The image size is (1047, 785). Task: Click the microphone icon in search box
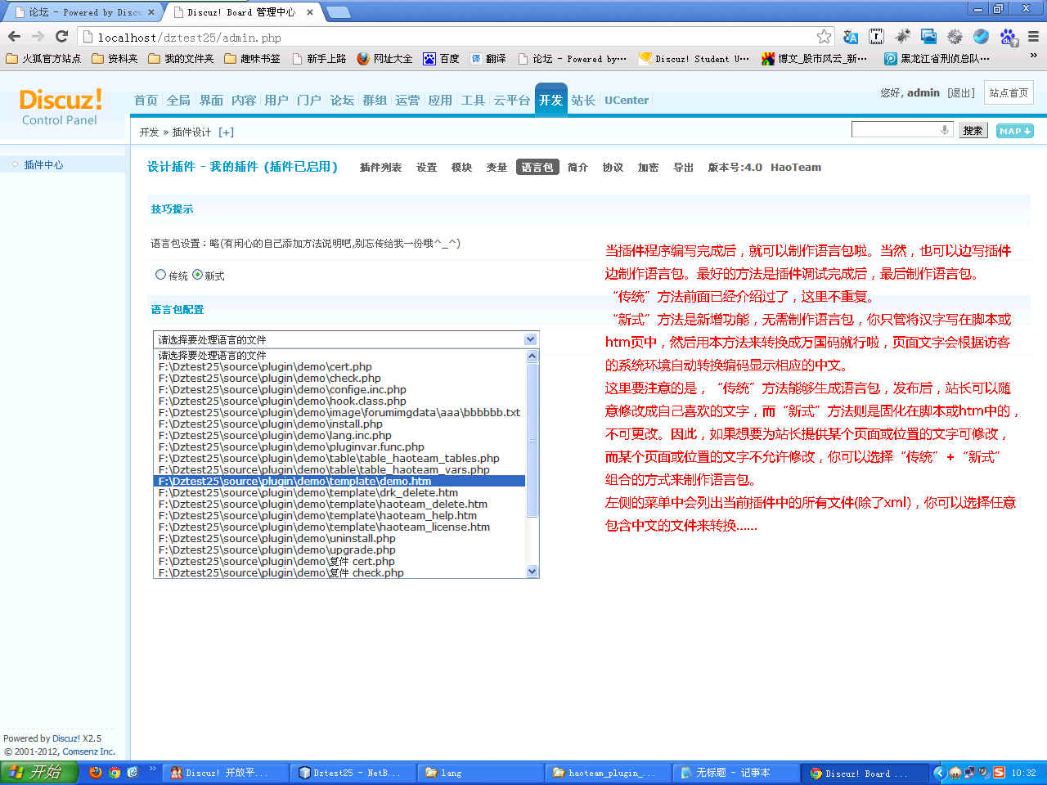(944, 130)
